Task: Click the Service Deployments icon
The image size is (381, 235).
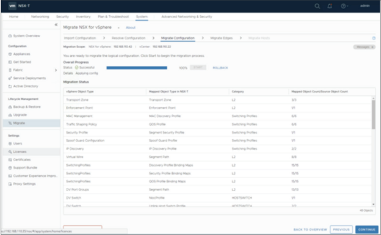Action: point(10,78)
